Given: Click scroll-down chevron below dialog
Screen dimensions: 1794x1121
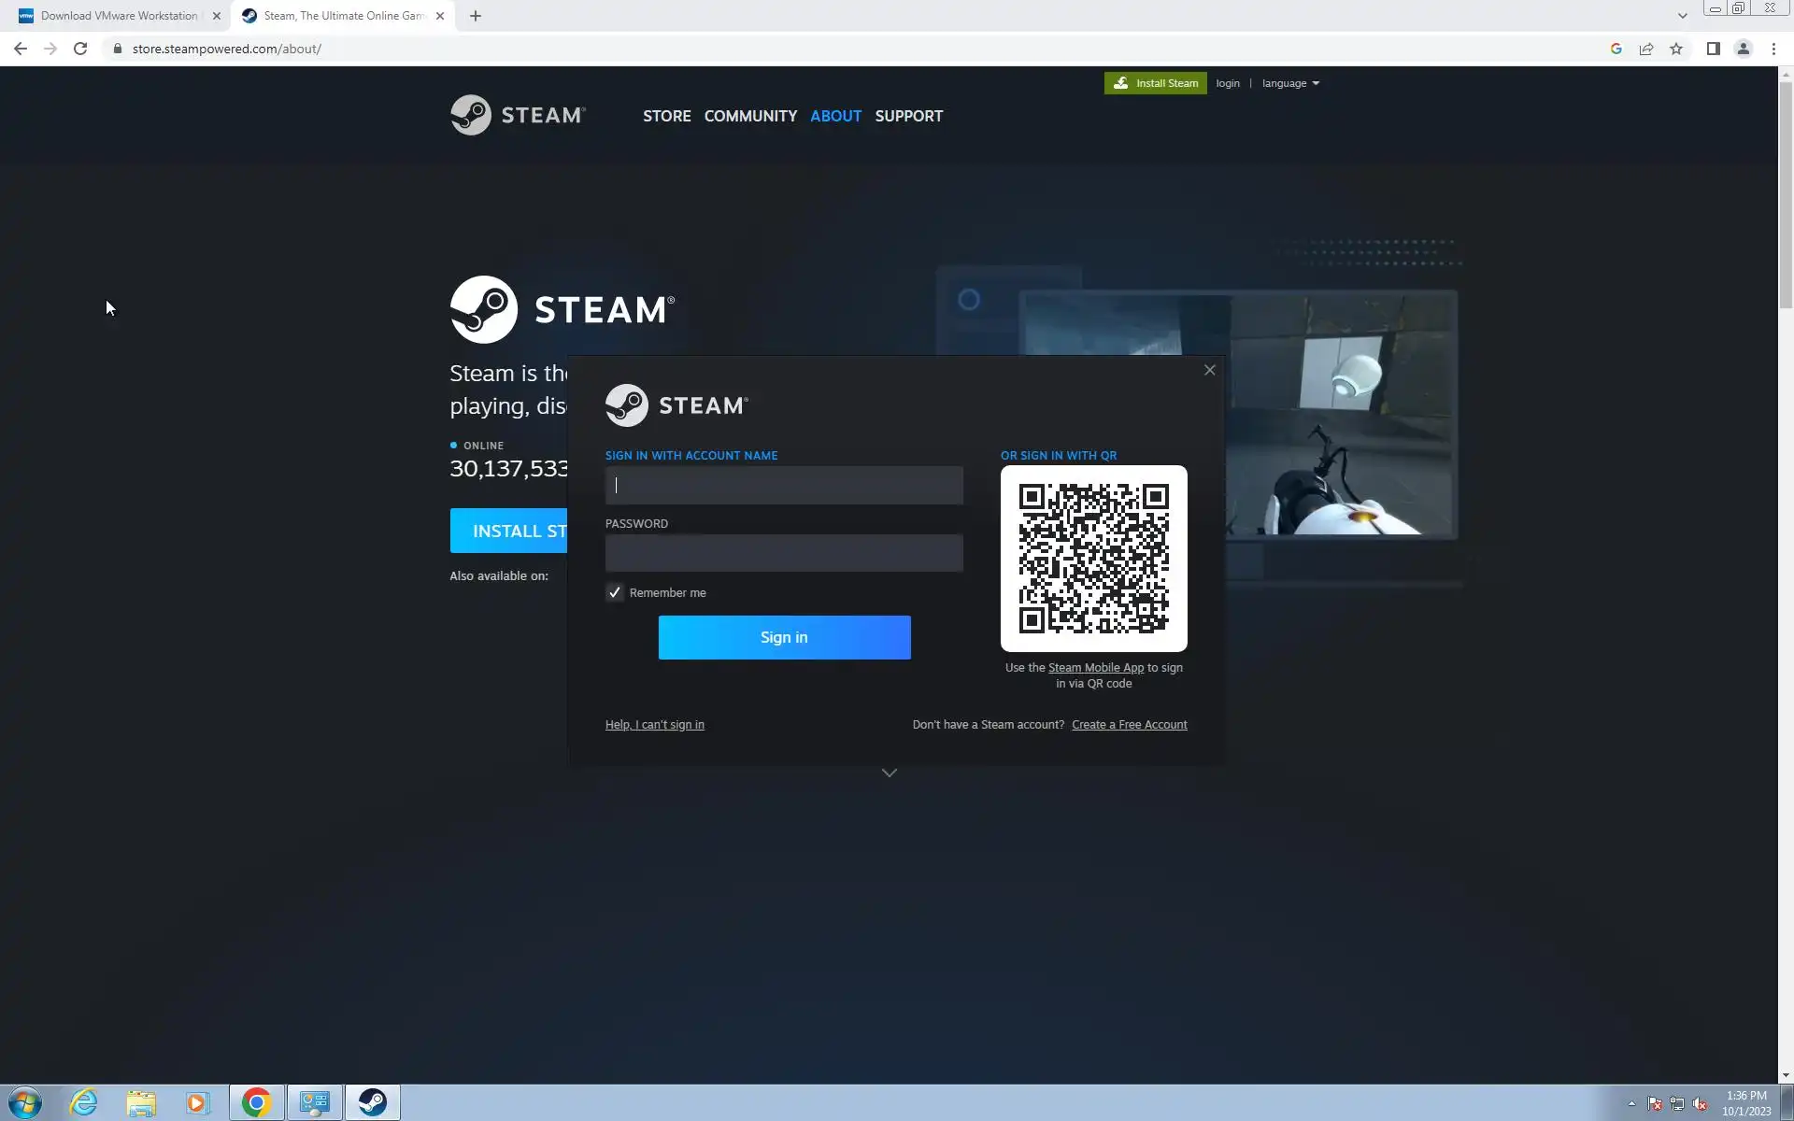Looking at the screenshot, I should (889, 773).
